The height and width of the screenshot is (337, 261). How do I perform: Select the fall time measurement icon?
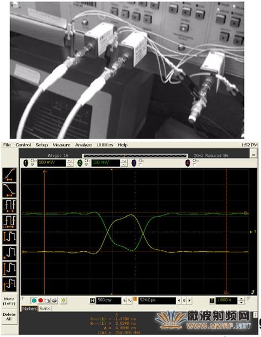[10, 190]
